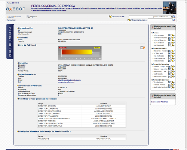Open the help icon for Inv. Prejudicial
This screenshot has height=150, width=187.
pos(169,45)
